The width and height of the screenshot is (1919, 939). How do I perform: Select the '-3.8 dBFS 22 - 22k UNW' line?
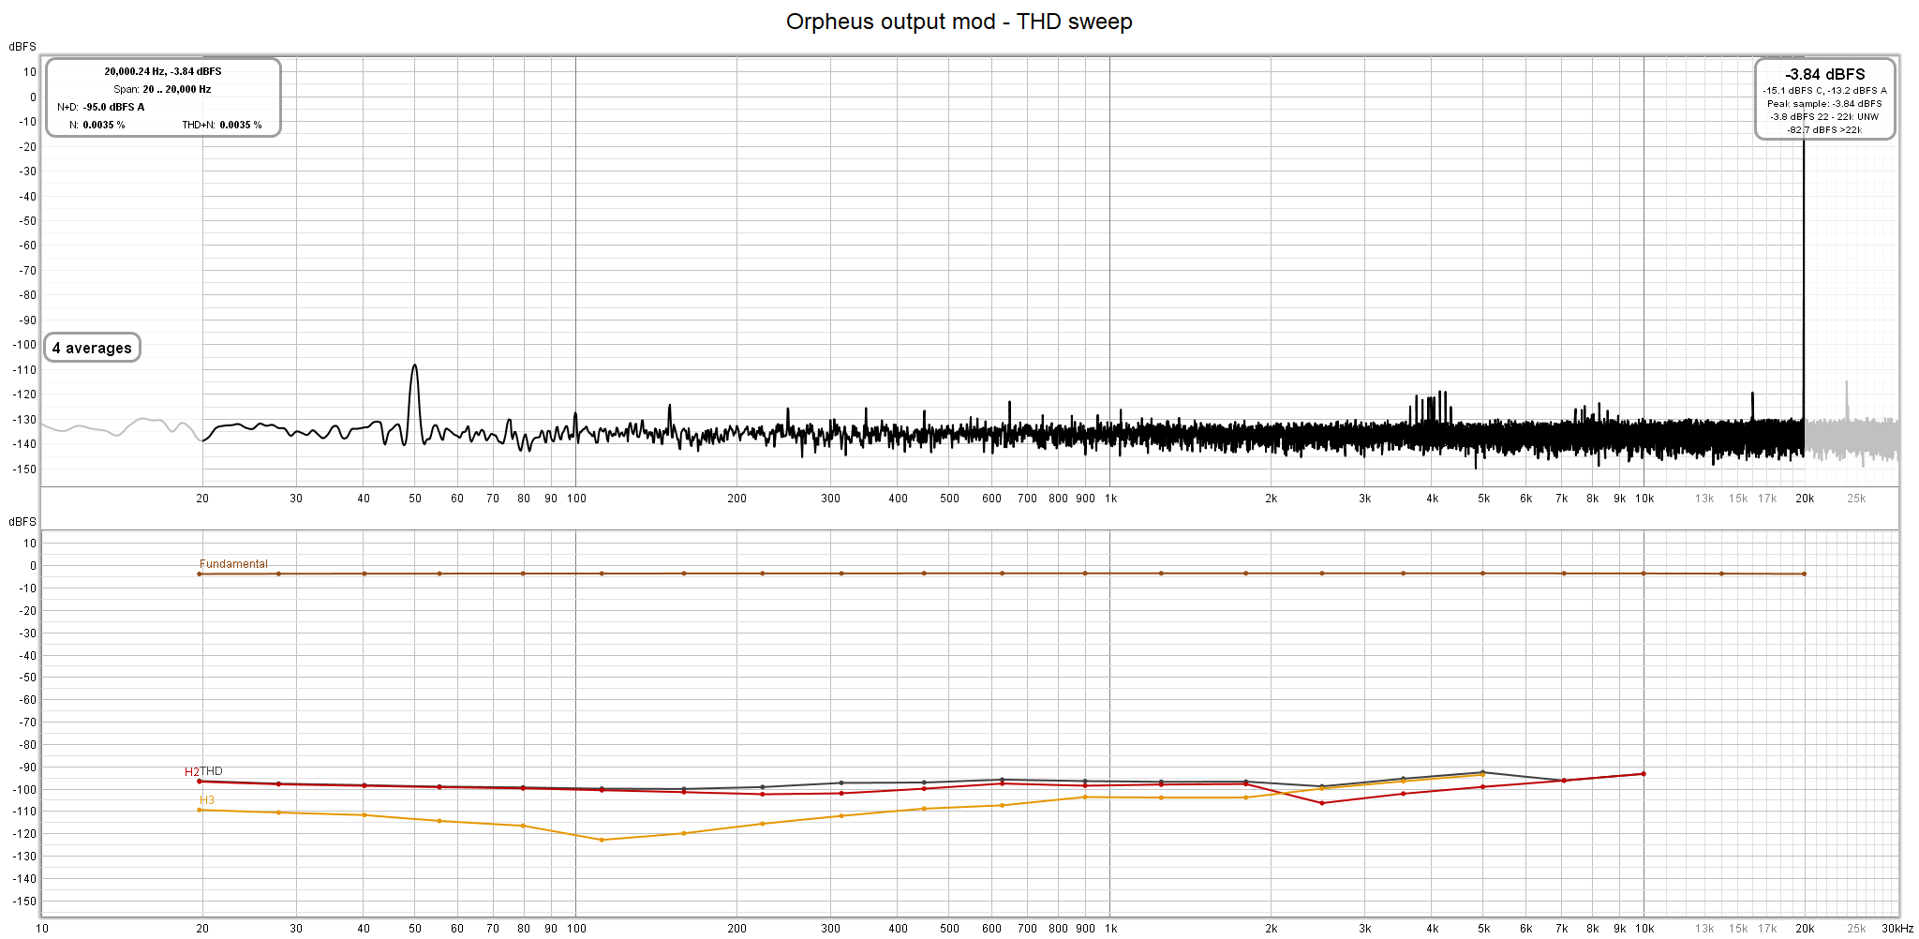tap(1824, 117)
